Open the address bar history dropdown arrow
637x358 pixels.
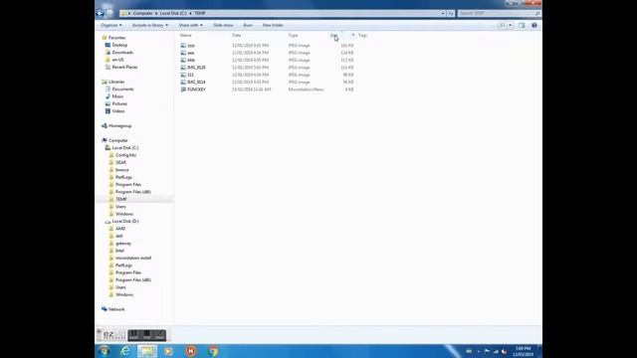tap(443, 13)
